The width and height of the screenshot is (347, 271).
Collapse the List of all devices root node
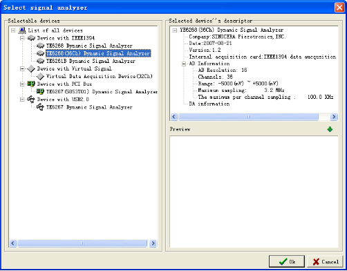[x=13, y=30]
